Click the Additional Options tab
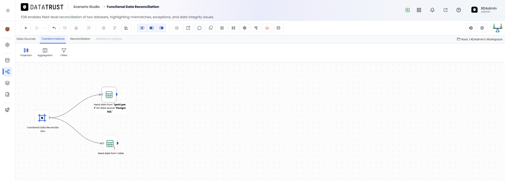The image size is (505, 181). pyautogui.click(x=109, y=39)
